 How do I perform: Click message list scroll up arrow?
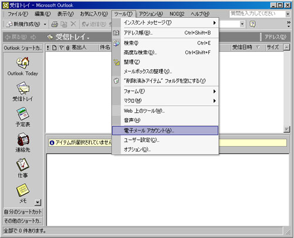click(x=286, y=48)
